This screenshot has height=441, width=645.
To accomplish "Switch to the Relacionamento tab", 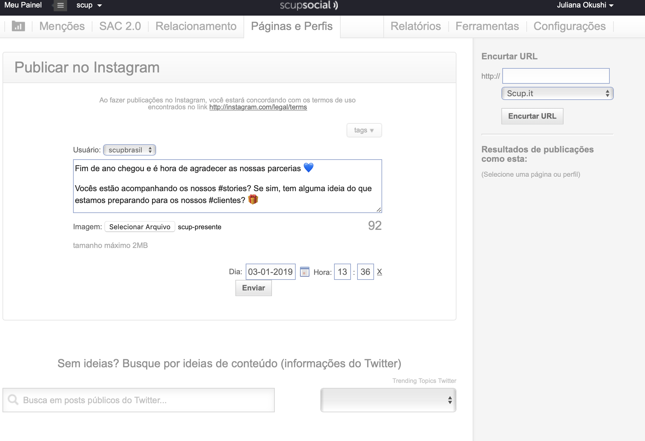I will [x=196, y=26].
